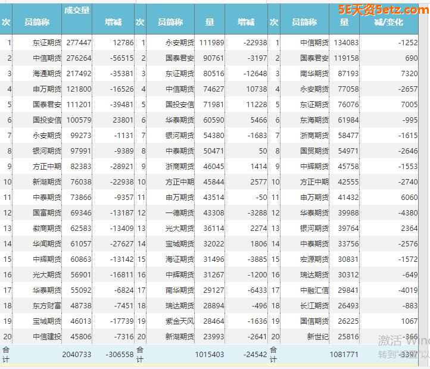Click 海证期货 name cell
Screen dimensions: 430x369
pos(180,259)
